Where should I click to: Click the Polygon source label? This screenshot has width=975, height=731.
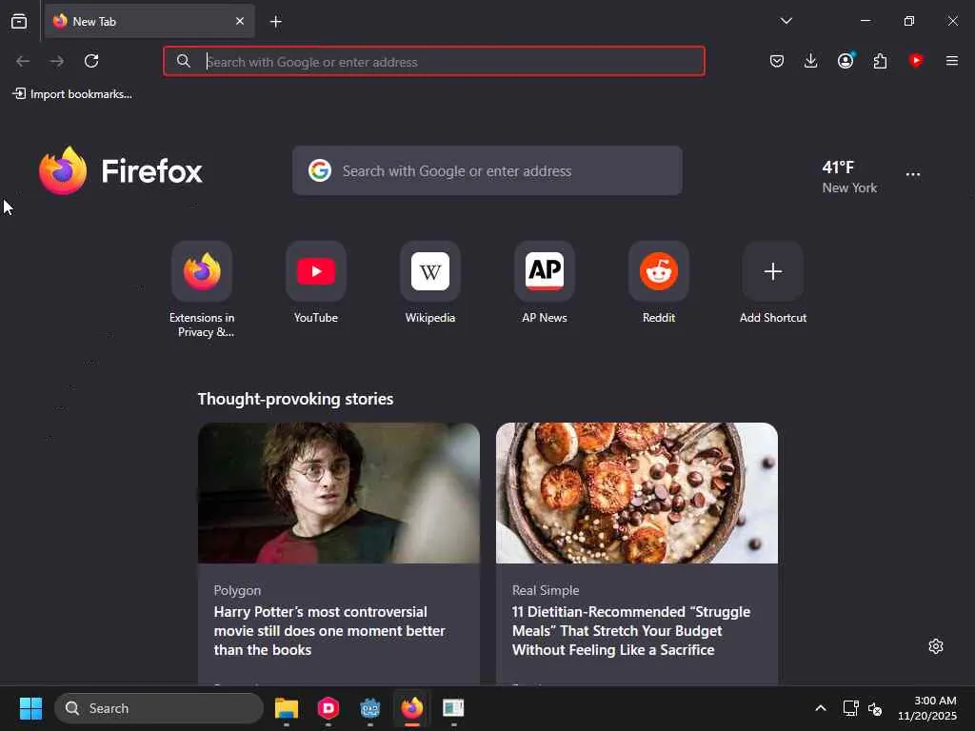(237, 590)
